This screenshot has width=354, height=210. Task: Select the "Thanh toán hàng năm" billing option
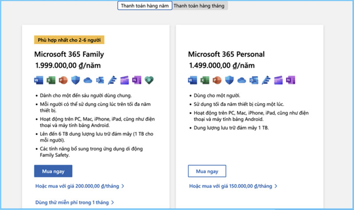point(145,6)
